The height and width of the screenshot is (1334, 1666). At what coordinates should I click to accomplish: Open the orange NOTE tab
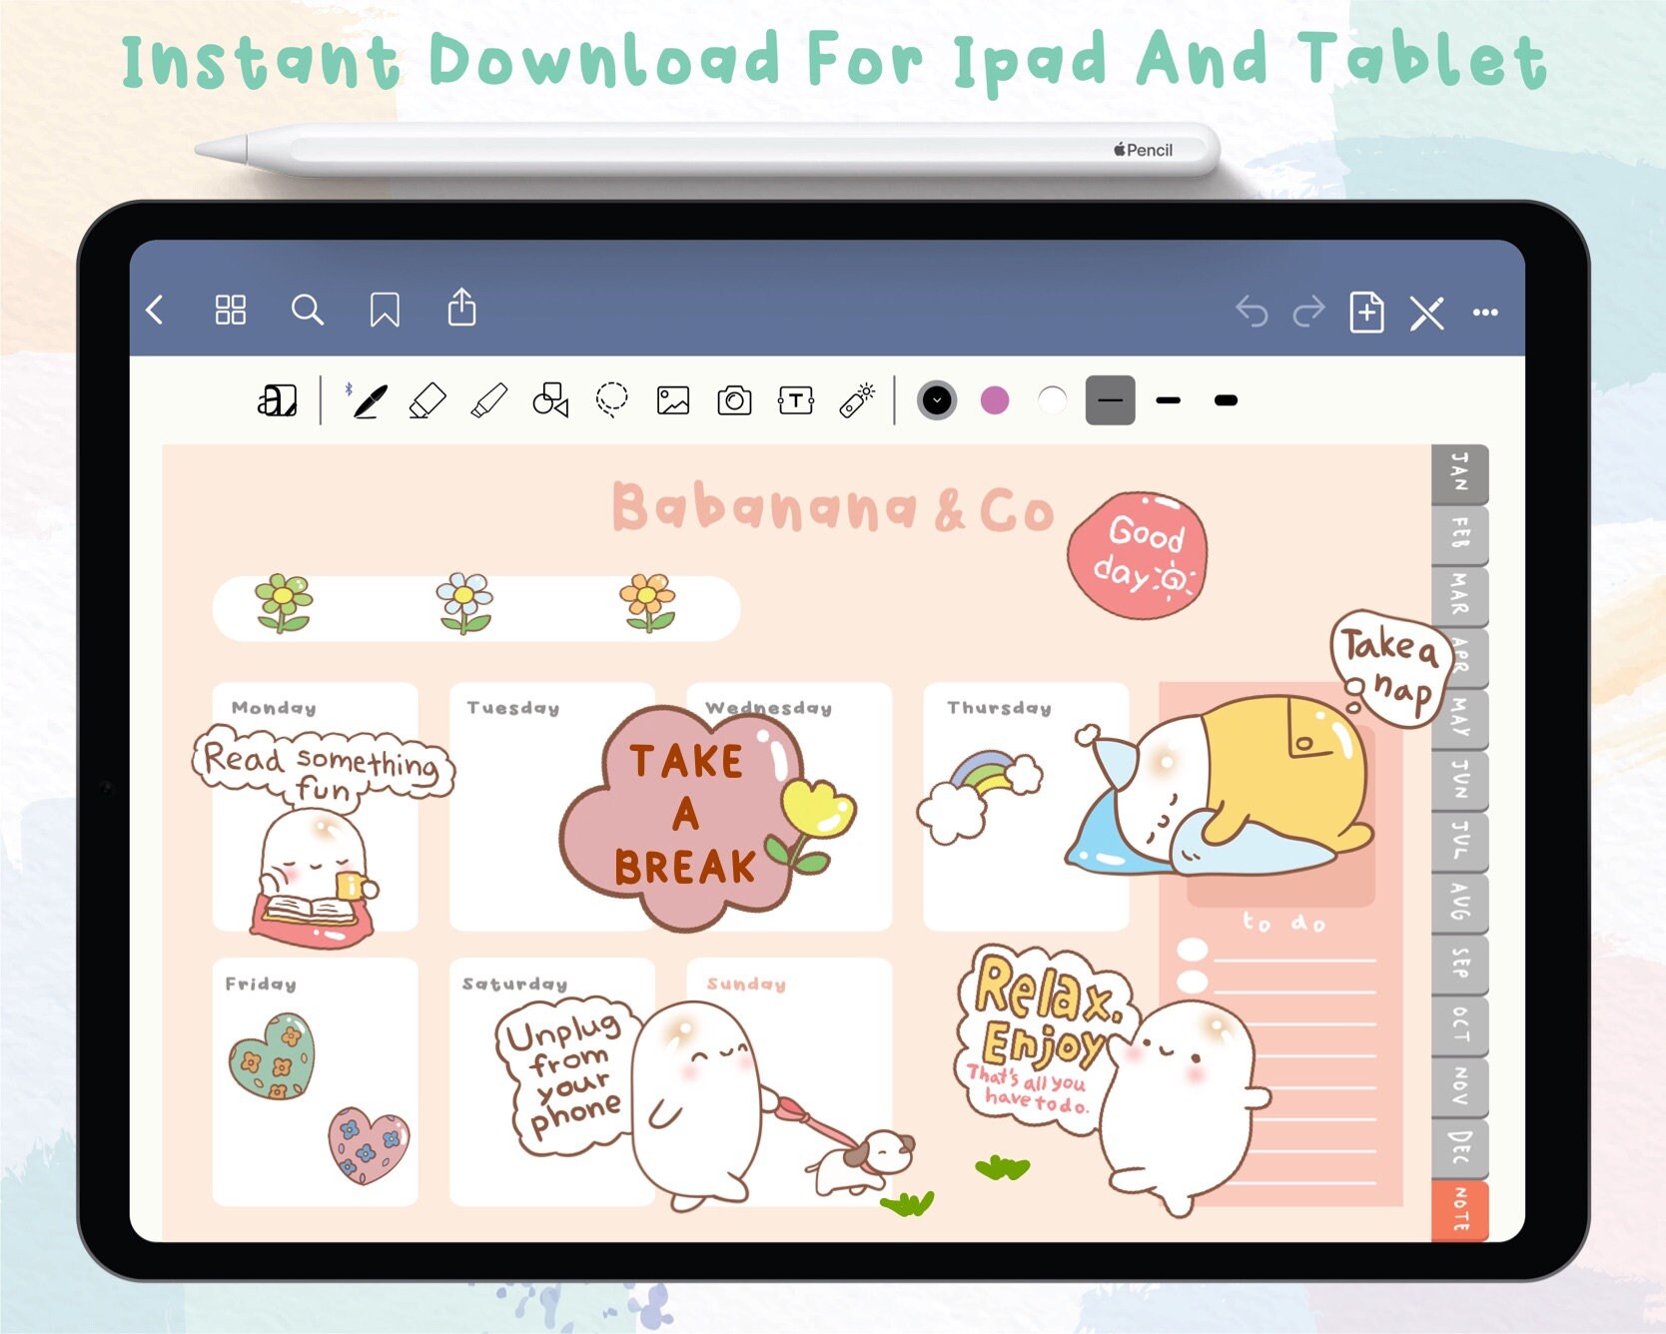click(1459, 1209)
